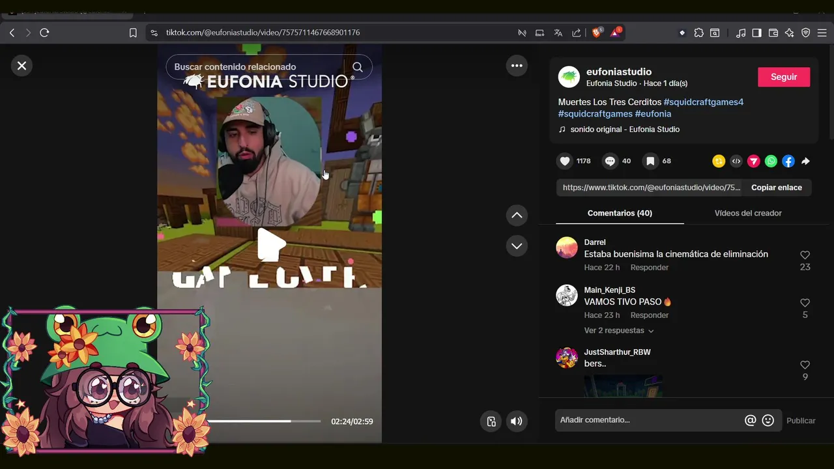The width and height of the screenshot is (834, 469).
Task: Play the paused video
Action: (270, 245)
